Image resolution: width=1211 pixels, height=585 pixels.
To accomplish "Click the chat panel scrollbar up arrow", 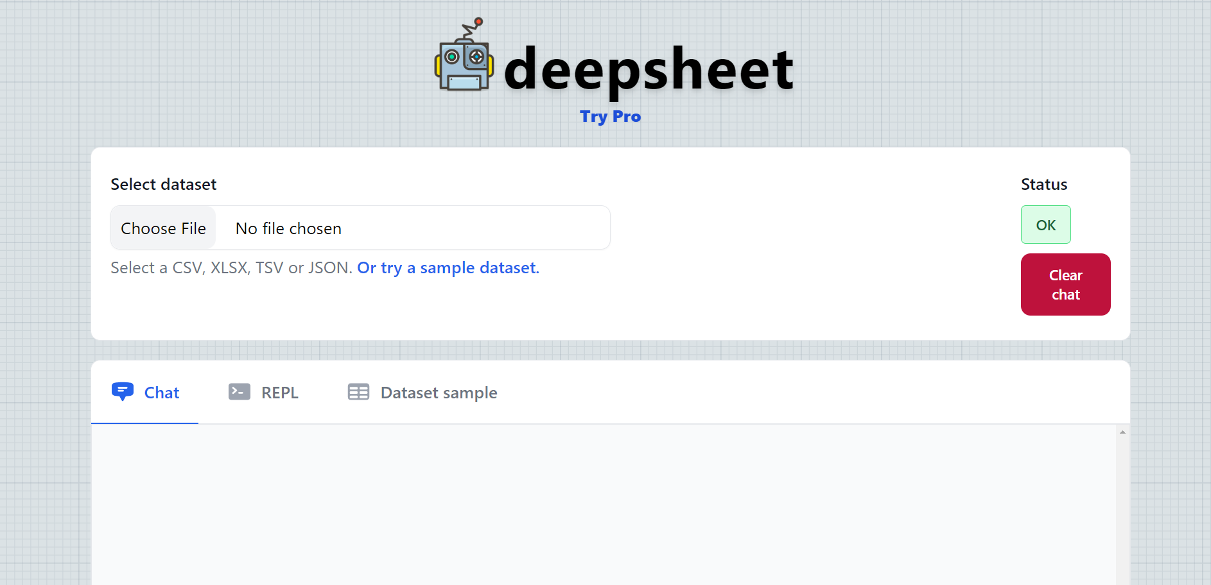I will (x=1123, y=432).
